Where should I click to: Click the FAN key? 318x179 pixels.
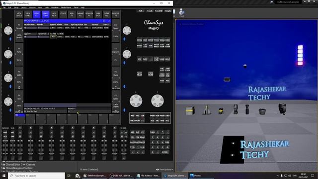(x=162, y=81)
